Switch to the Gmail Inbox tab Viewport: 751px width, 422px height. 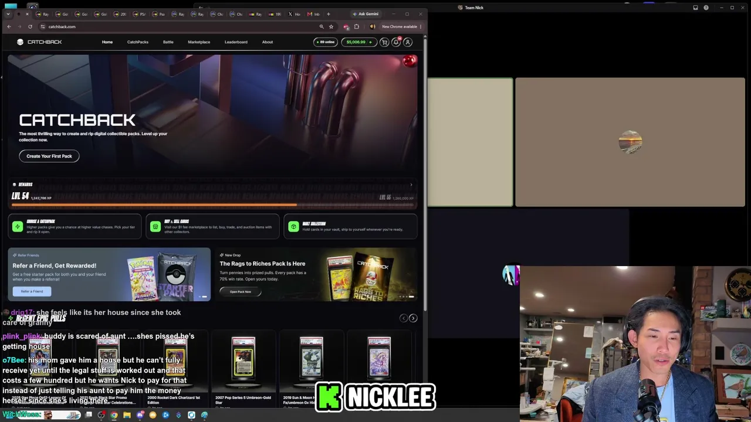(314, 14)
